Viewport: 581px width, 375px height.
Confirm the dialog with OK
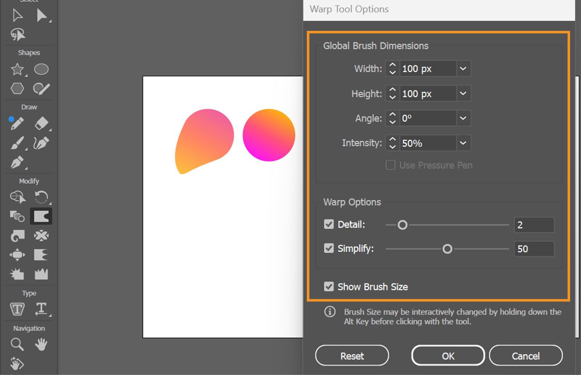pyautogui.click(x=448, y=355)
